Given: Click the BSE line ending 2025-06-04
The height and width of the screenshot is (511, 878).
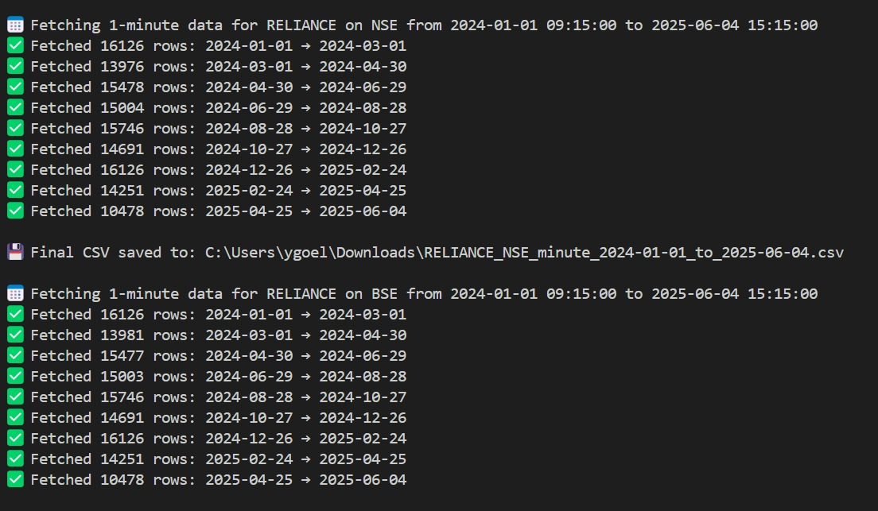Looking at the screenshot, I should coord(219,480).
